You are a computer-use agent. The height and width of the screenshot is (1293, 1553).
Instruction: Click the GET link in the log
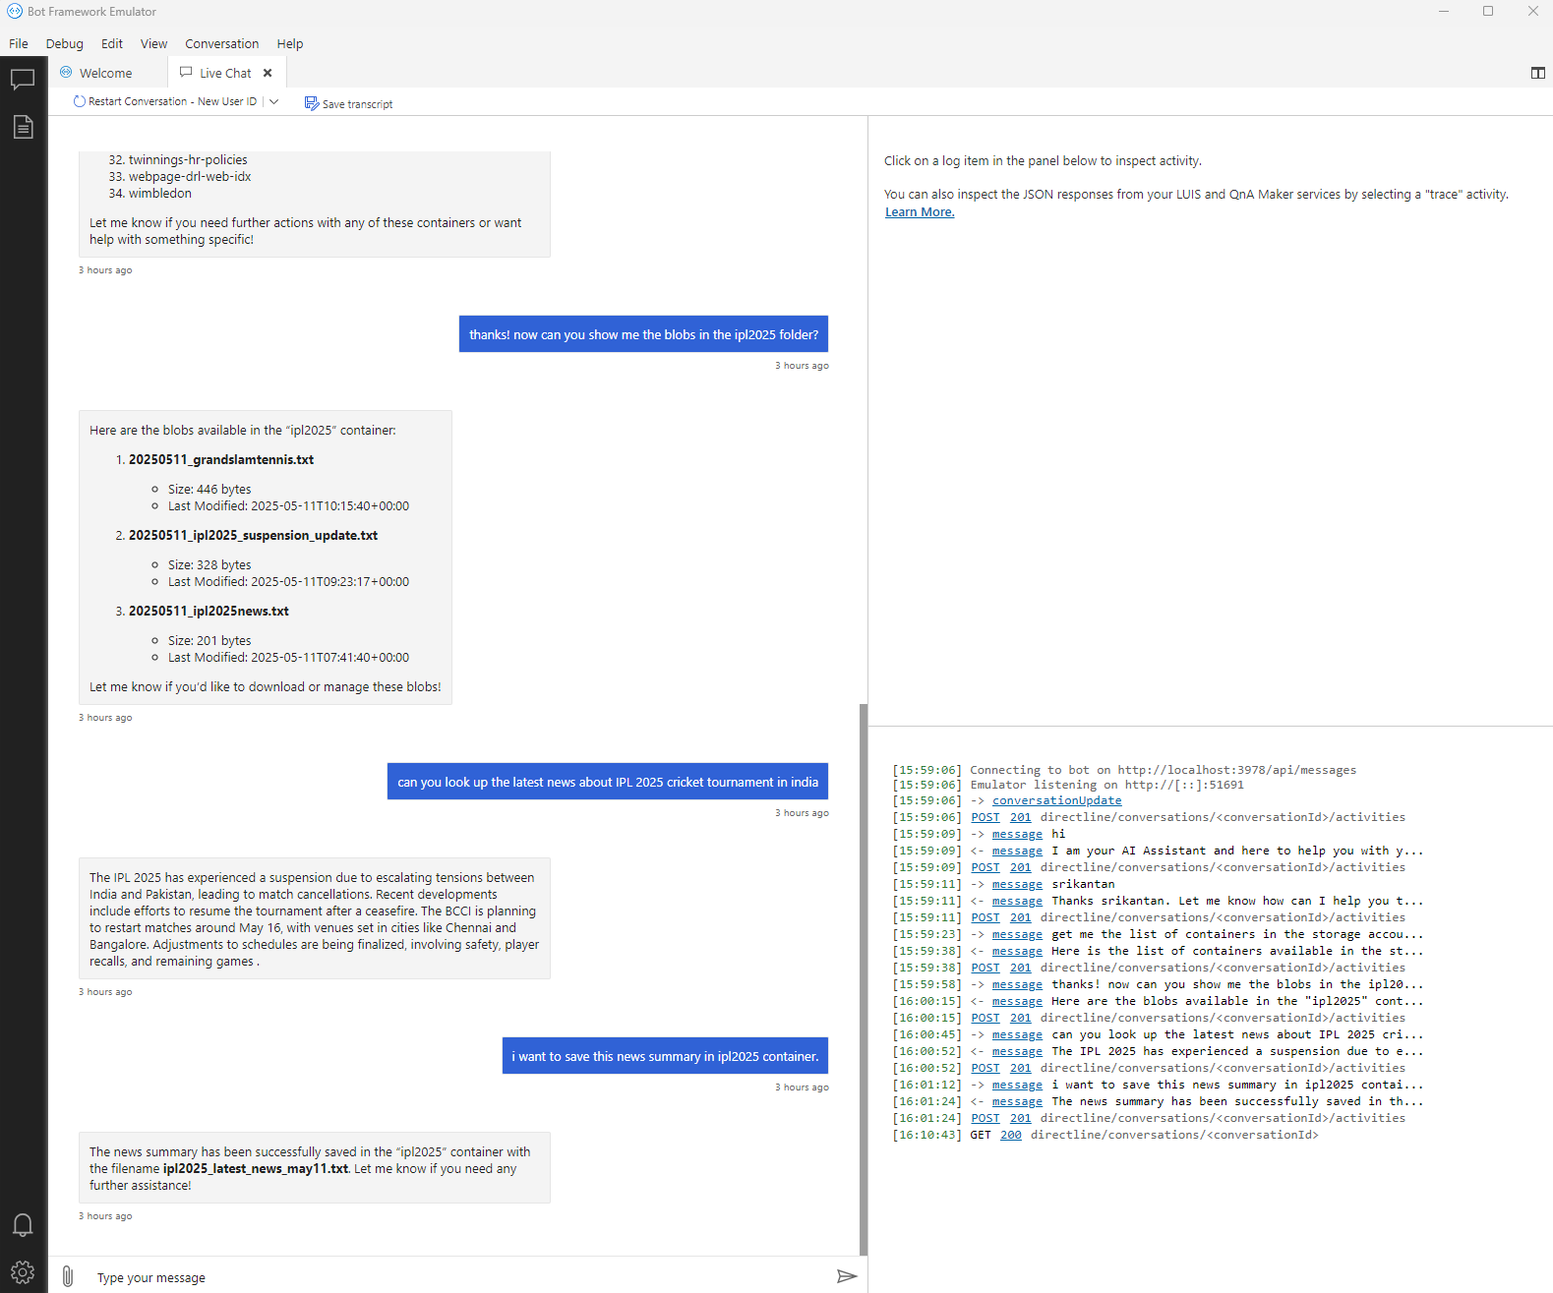[x=981, y=1135]
